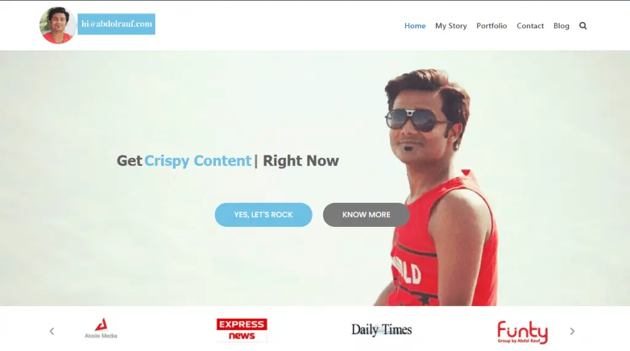Click the Right Now headline text
630x351 pixels.
[x=300, y=160]
